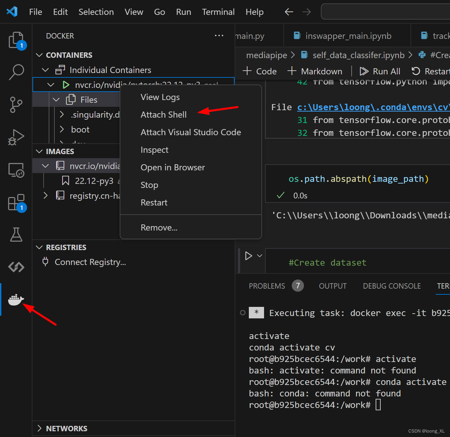The height and width of the screenshot is (437, 450).
Task: Open the Help menu
Action: 255,12
